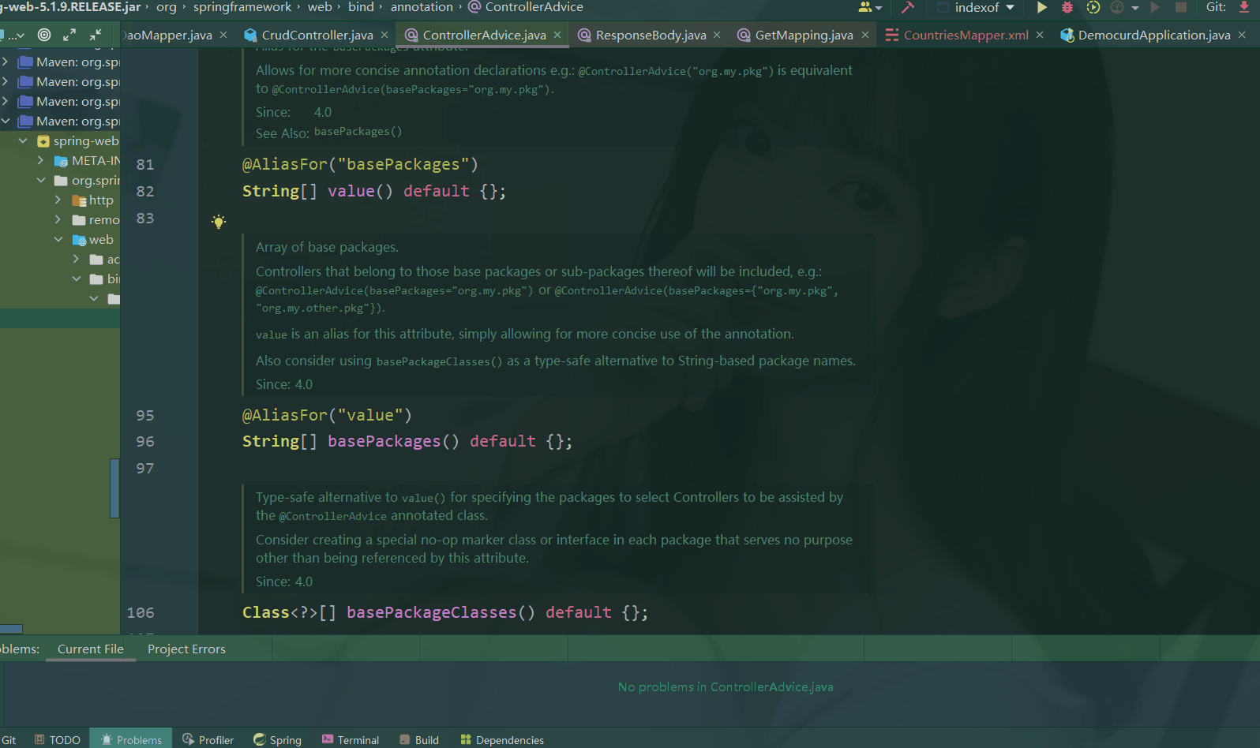Close the ResponseBody.java tab
The image size is (1260, 748).
(x=717, y=35)
